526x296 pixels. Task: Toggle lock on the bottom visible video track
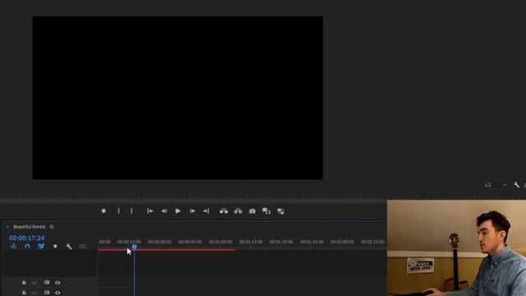24,293
